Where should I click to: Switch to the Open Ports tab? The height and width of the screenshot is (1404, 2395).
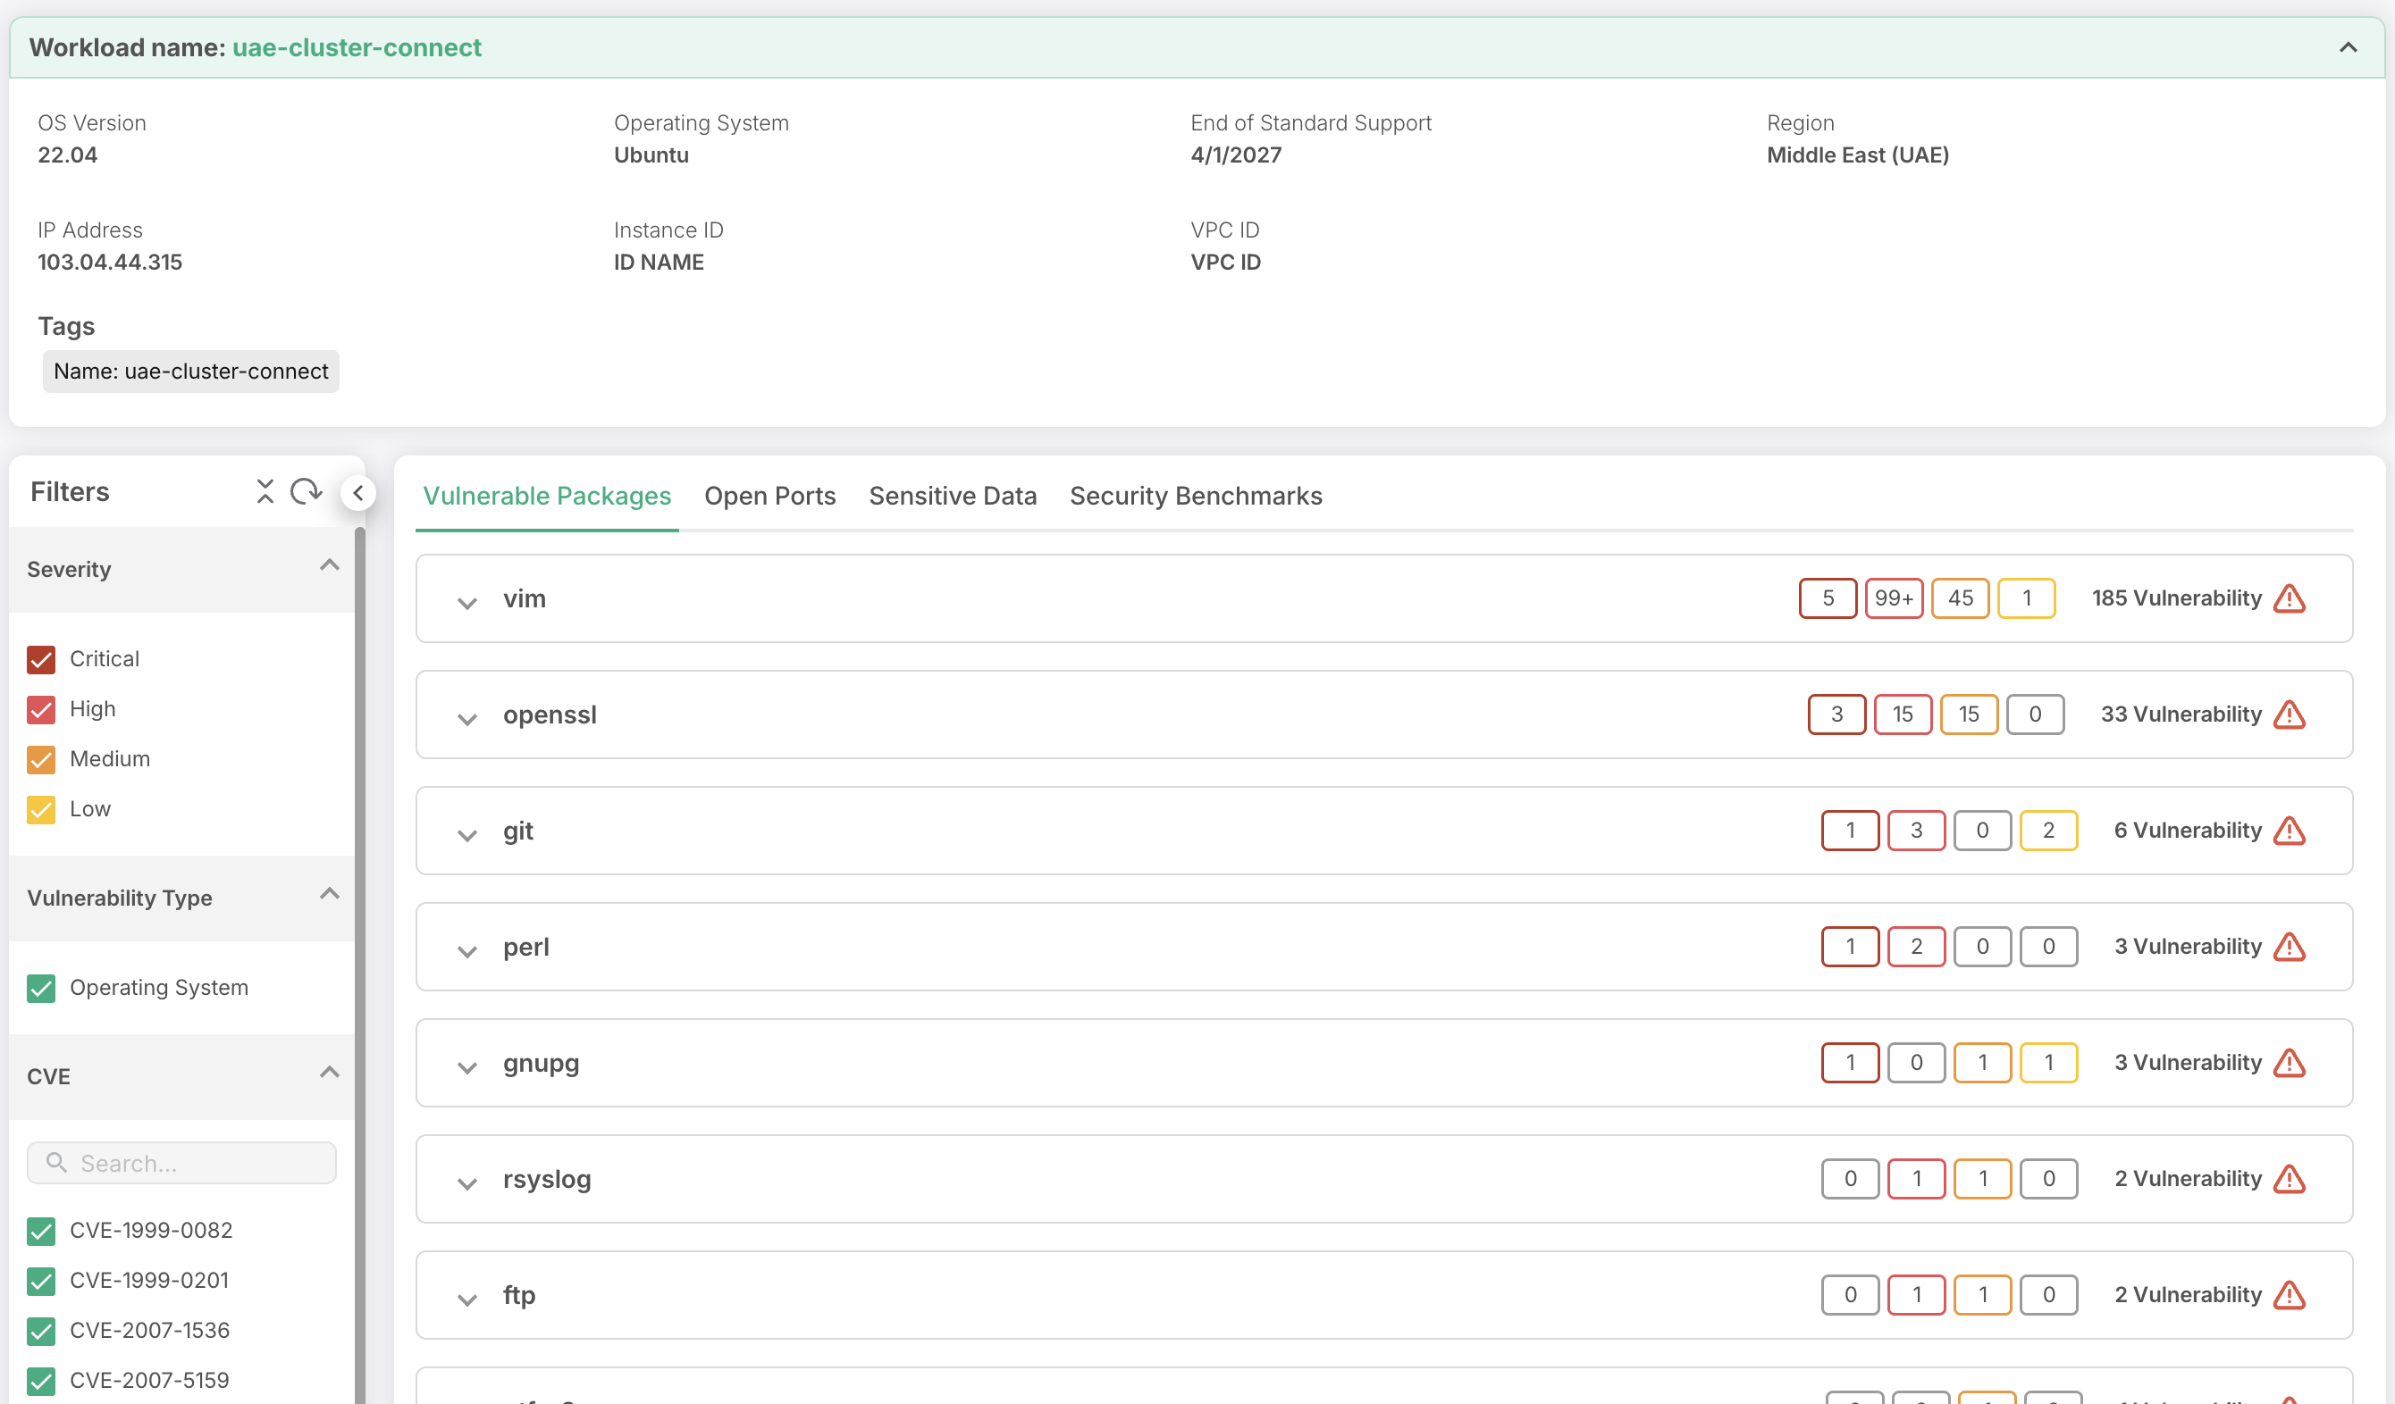[x=769, y=496]
